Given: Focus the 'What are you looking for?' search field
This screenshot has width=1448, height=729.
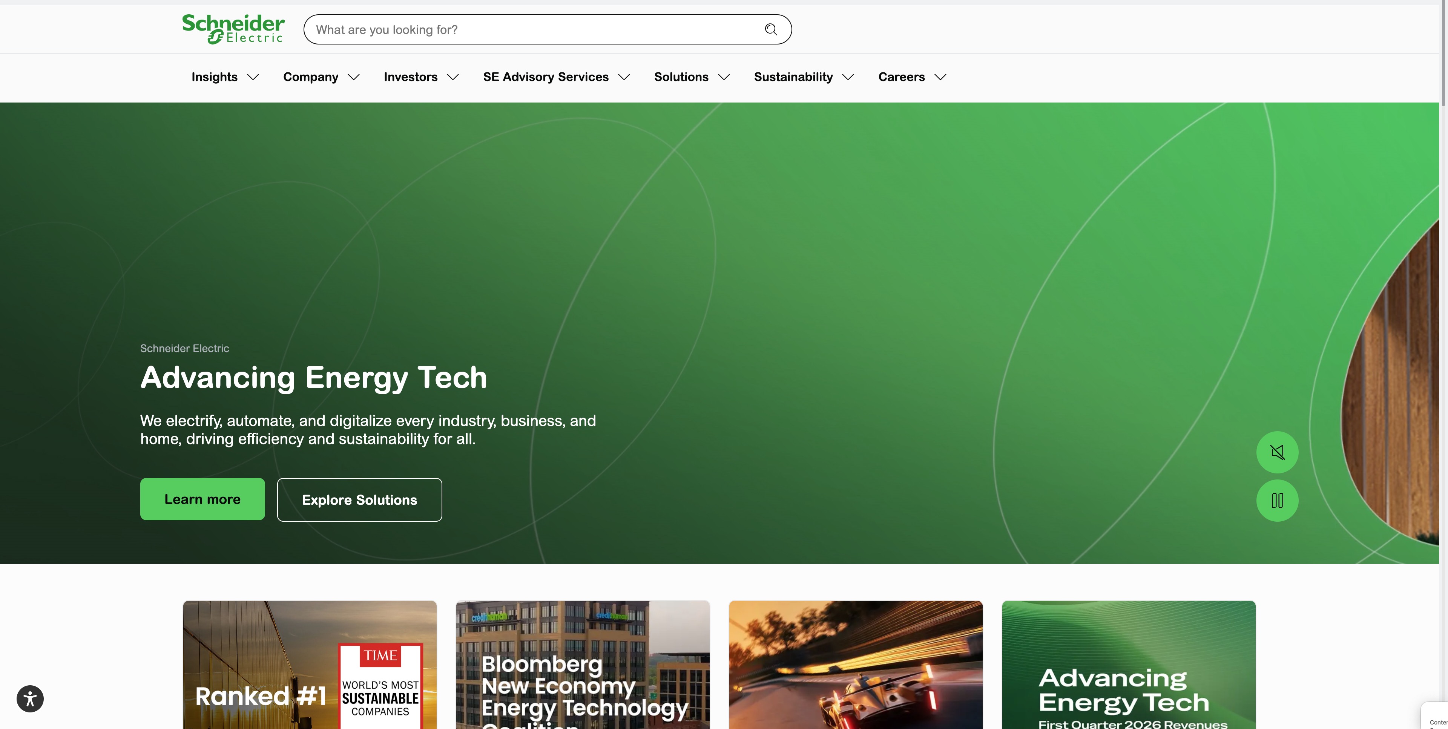Looking at the screenshot, I should (x=548, y=29).
